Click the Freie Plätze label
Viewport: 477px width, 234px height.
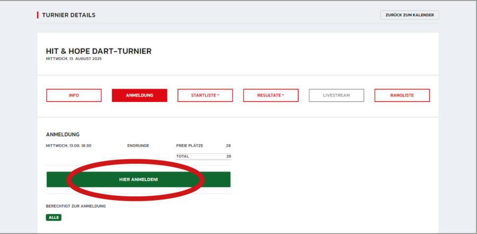pos(190,145)
